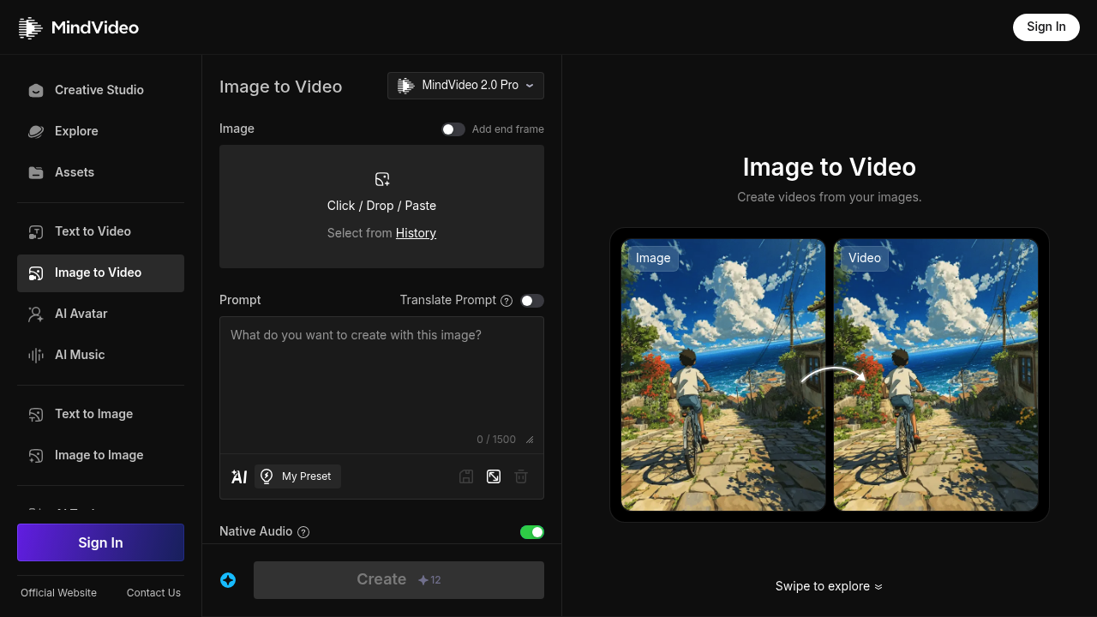This screenshot has height=617, width=1097.
Task: Expand Swipe to explore
Action: coord(829,586)
